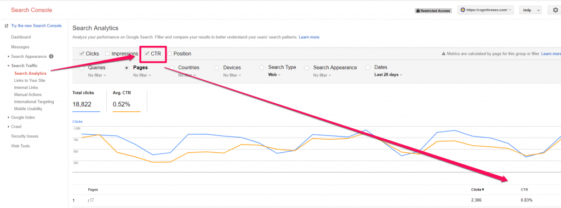Image resolution: width=561 pixels, height=208 pixels.
Task: Select the Queries radio button
Action: point(82,68)
